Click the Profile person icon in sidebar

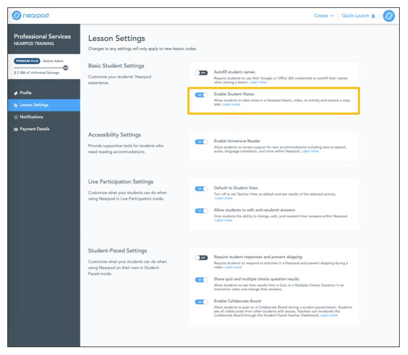(16, 93)
